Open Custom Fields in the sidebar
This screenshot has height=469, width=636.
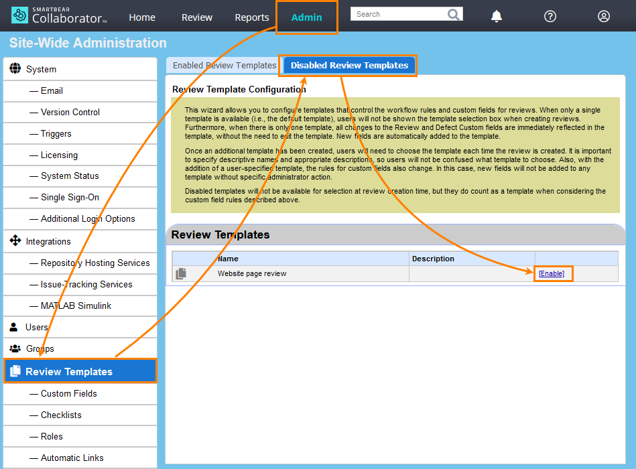pyautogui.click(x=68, y=393)
